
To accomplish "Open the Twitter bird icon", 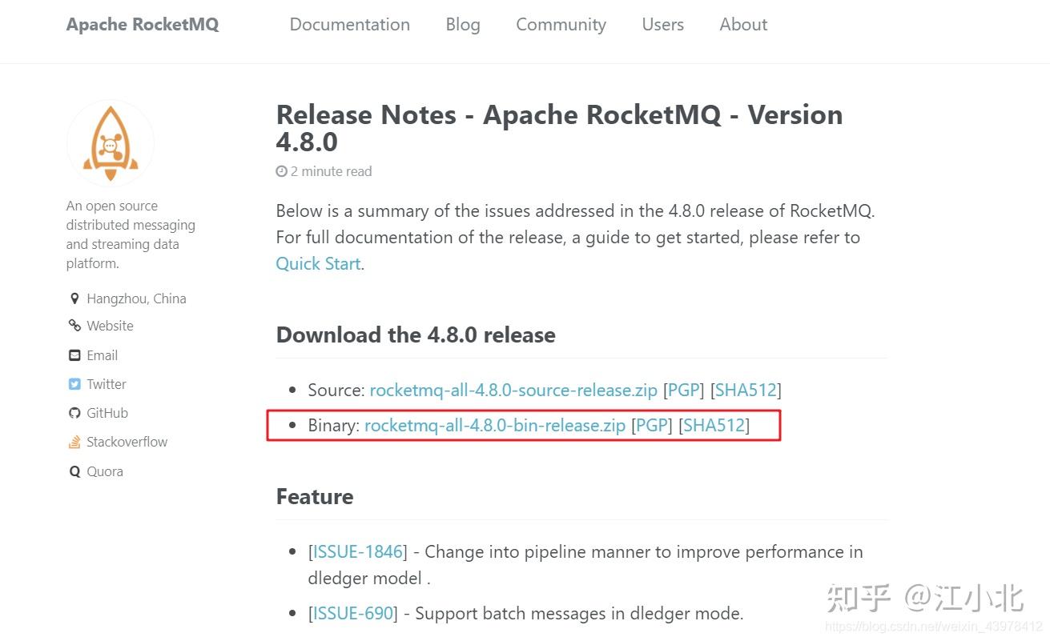I will coord(74,383).
